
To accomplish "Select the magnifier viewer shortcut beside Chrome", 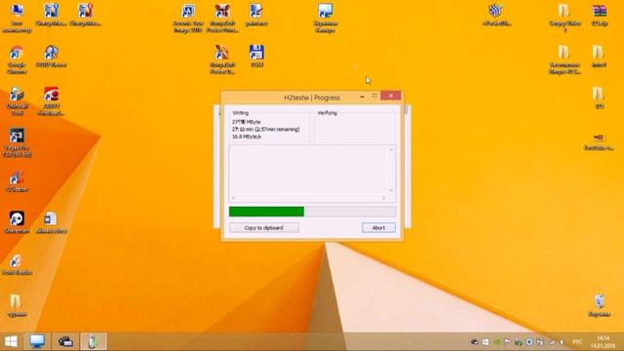I will click(51, 56).
